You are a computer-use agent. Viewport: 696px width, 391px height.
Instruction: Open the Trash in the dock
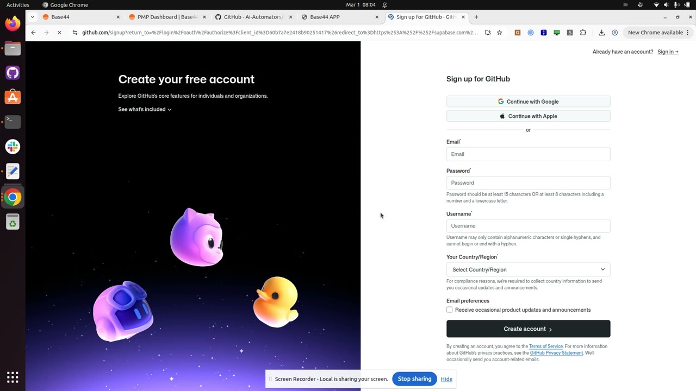[13, 222]
